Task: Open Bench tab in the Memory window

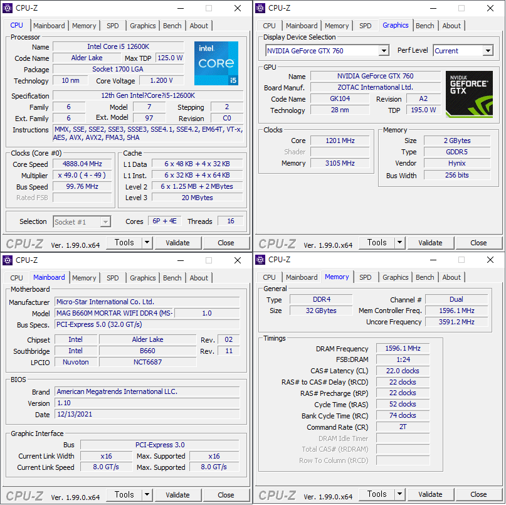Action: 425,277
